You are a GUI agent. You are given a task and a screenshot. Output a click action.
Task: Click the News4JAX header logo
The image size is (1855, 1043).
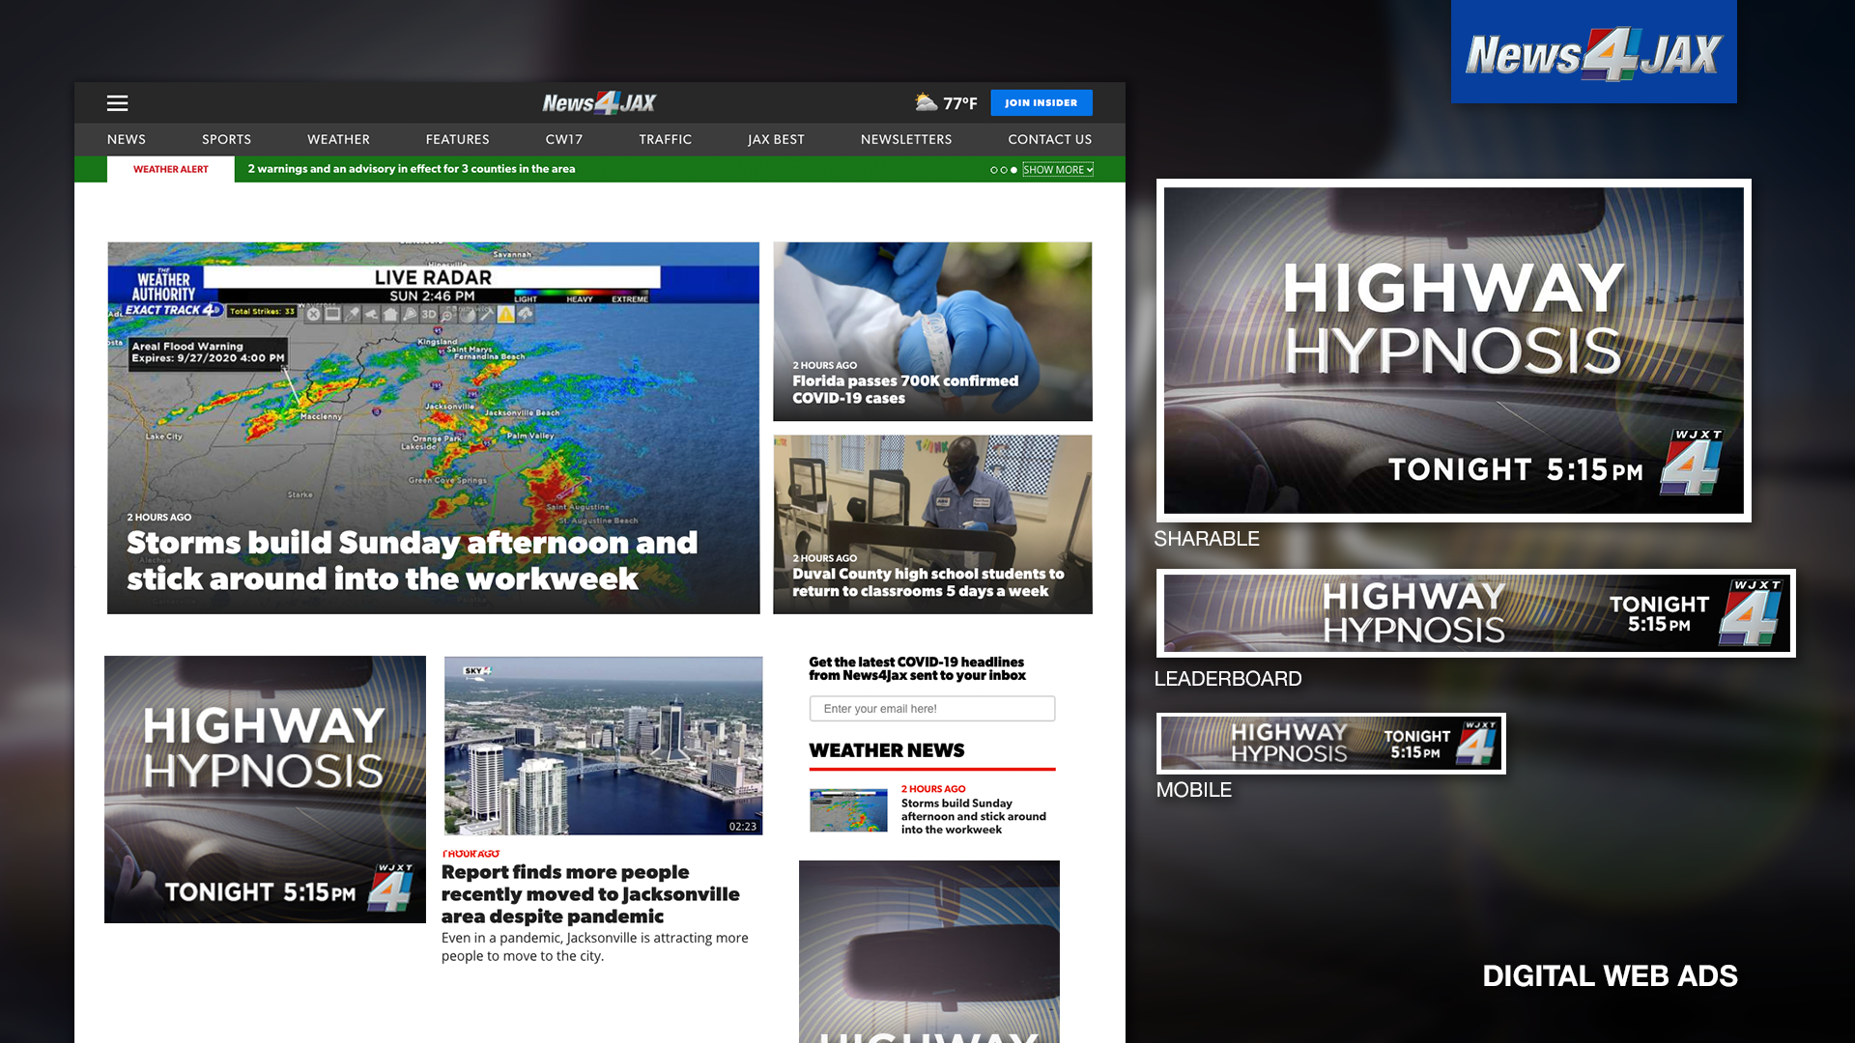pos(599,102)
